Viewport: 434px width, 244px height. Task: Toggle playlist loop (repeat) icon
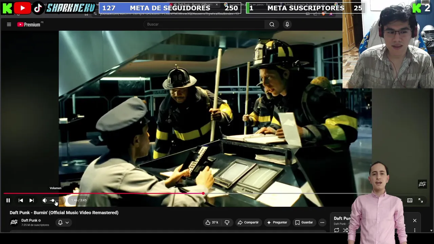point(336,230)
